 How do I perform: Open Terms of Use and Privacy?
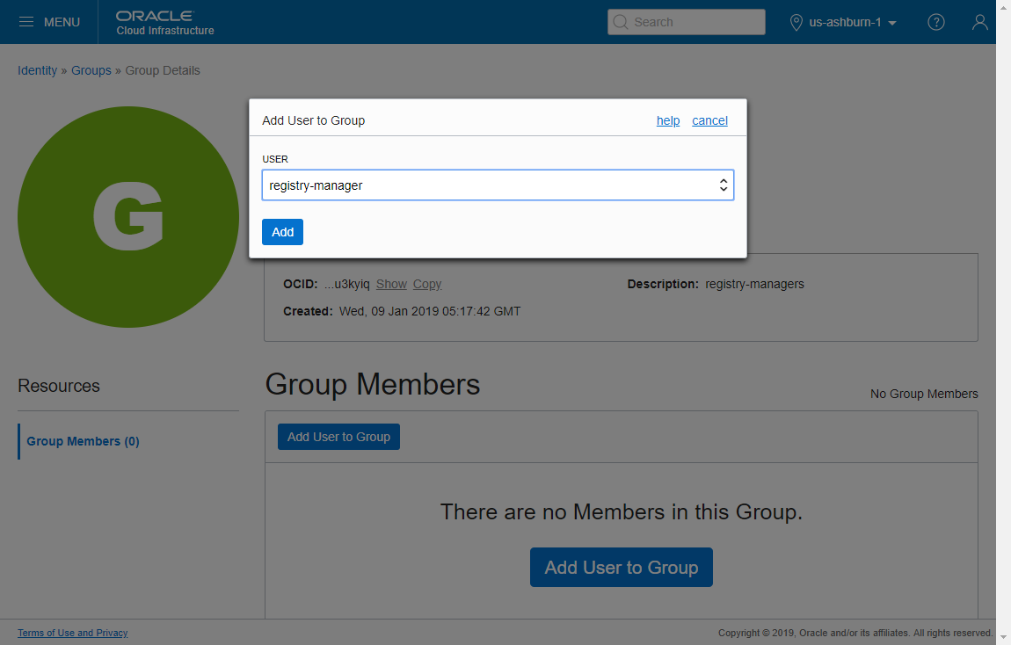[x=72, y=633]
